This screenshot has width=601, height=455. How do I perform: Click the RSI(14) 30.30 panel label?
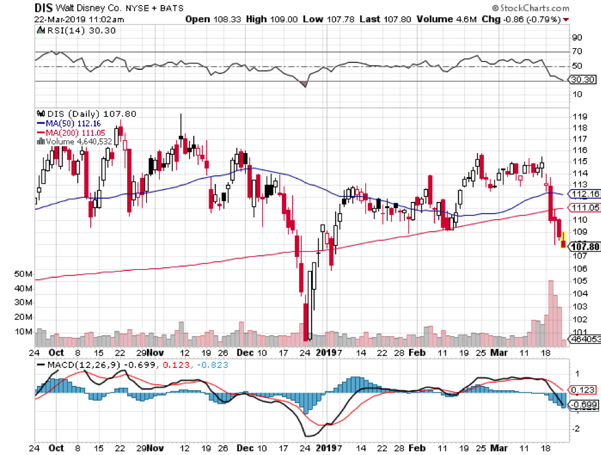coord(81,30)
